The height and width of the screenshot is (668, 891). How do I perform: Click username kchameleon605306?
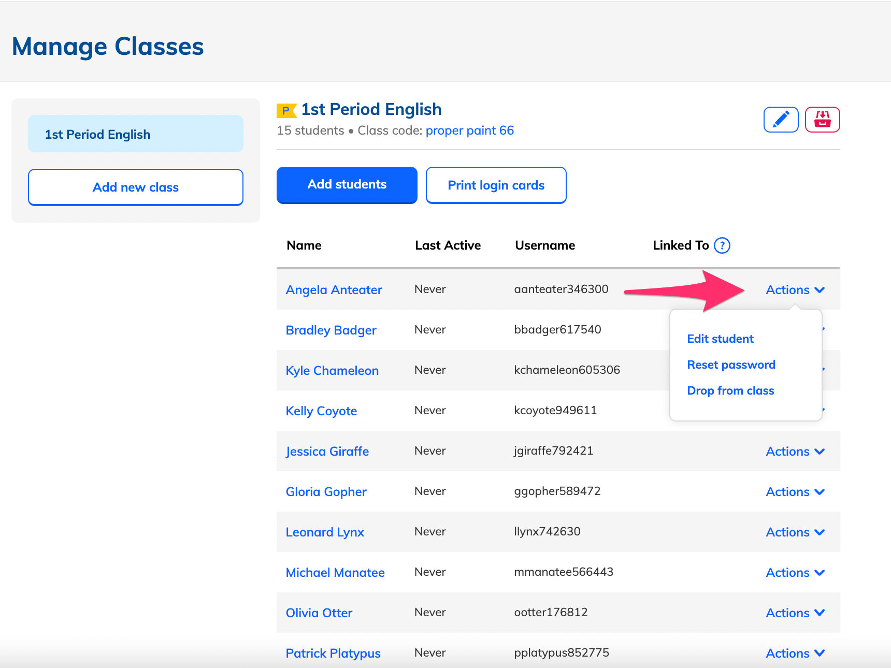(567, 370)
